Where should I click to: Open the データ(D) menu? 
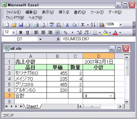point(115,12)
